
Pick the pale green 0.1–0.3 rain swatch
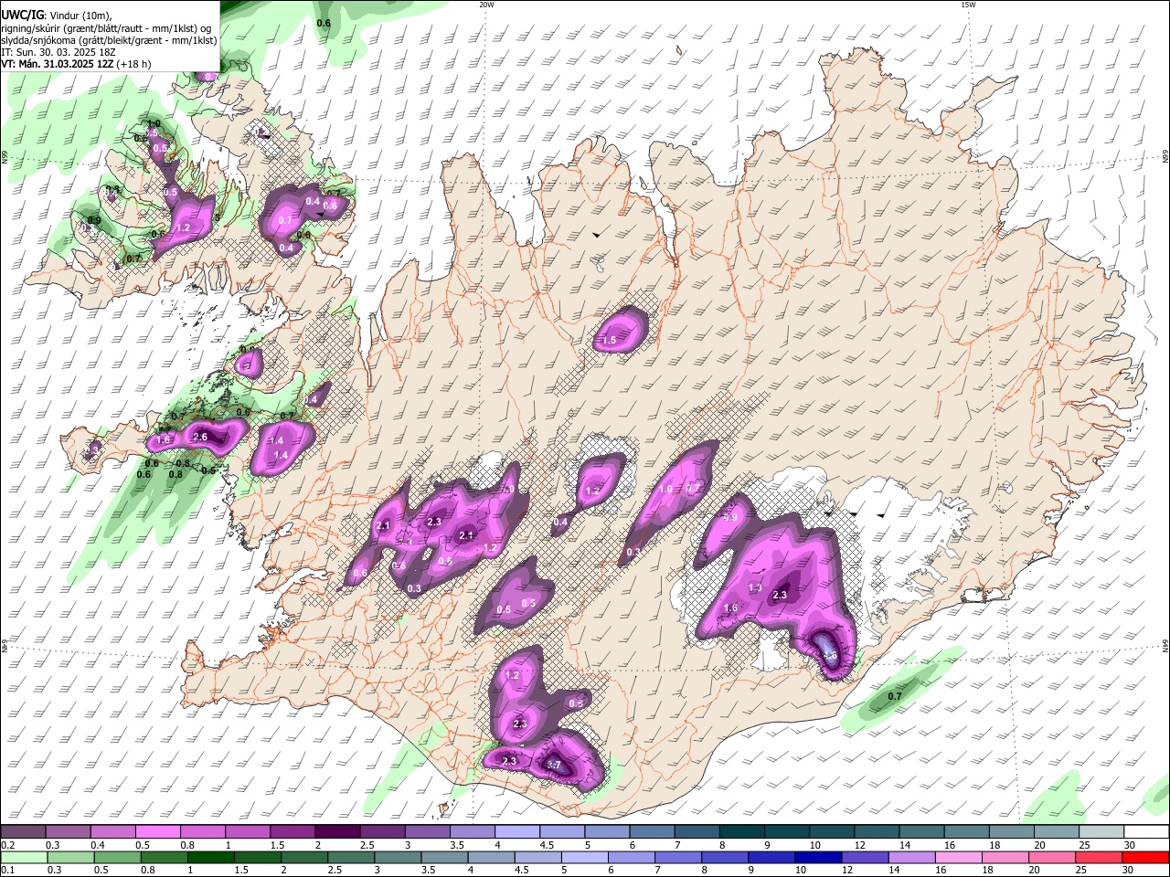pyautogui.click(x=24, y=857)
